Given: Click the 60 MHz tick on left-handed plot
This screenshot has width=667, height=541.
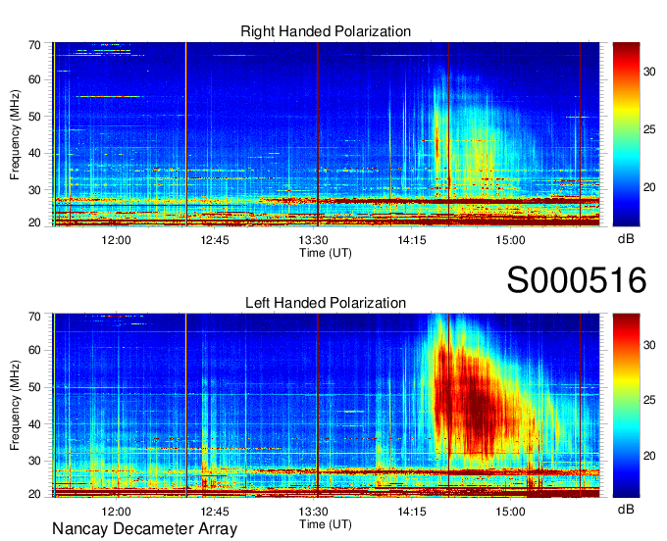Looking at the screenshot, I should [x=34, y=350].
